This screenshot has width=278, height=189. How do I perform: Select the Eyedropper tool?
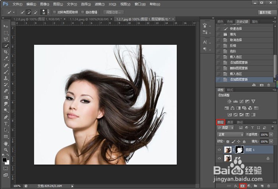click(6, 58)
